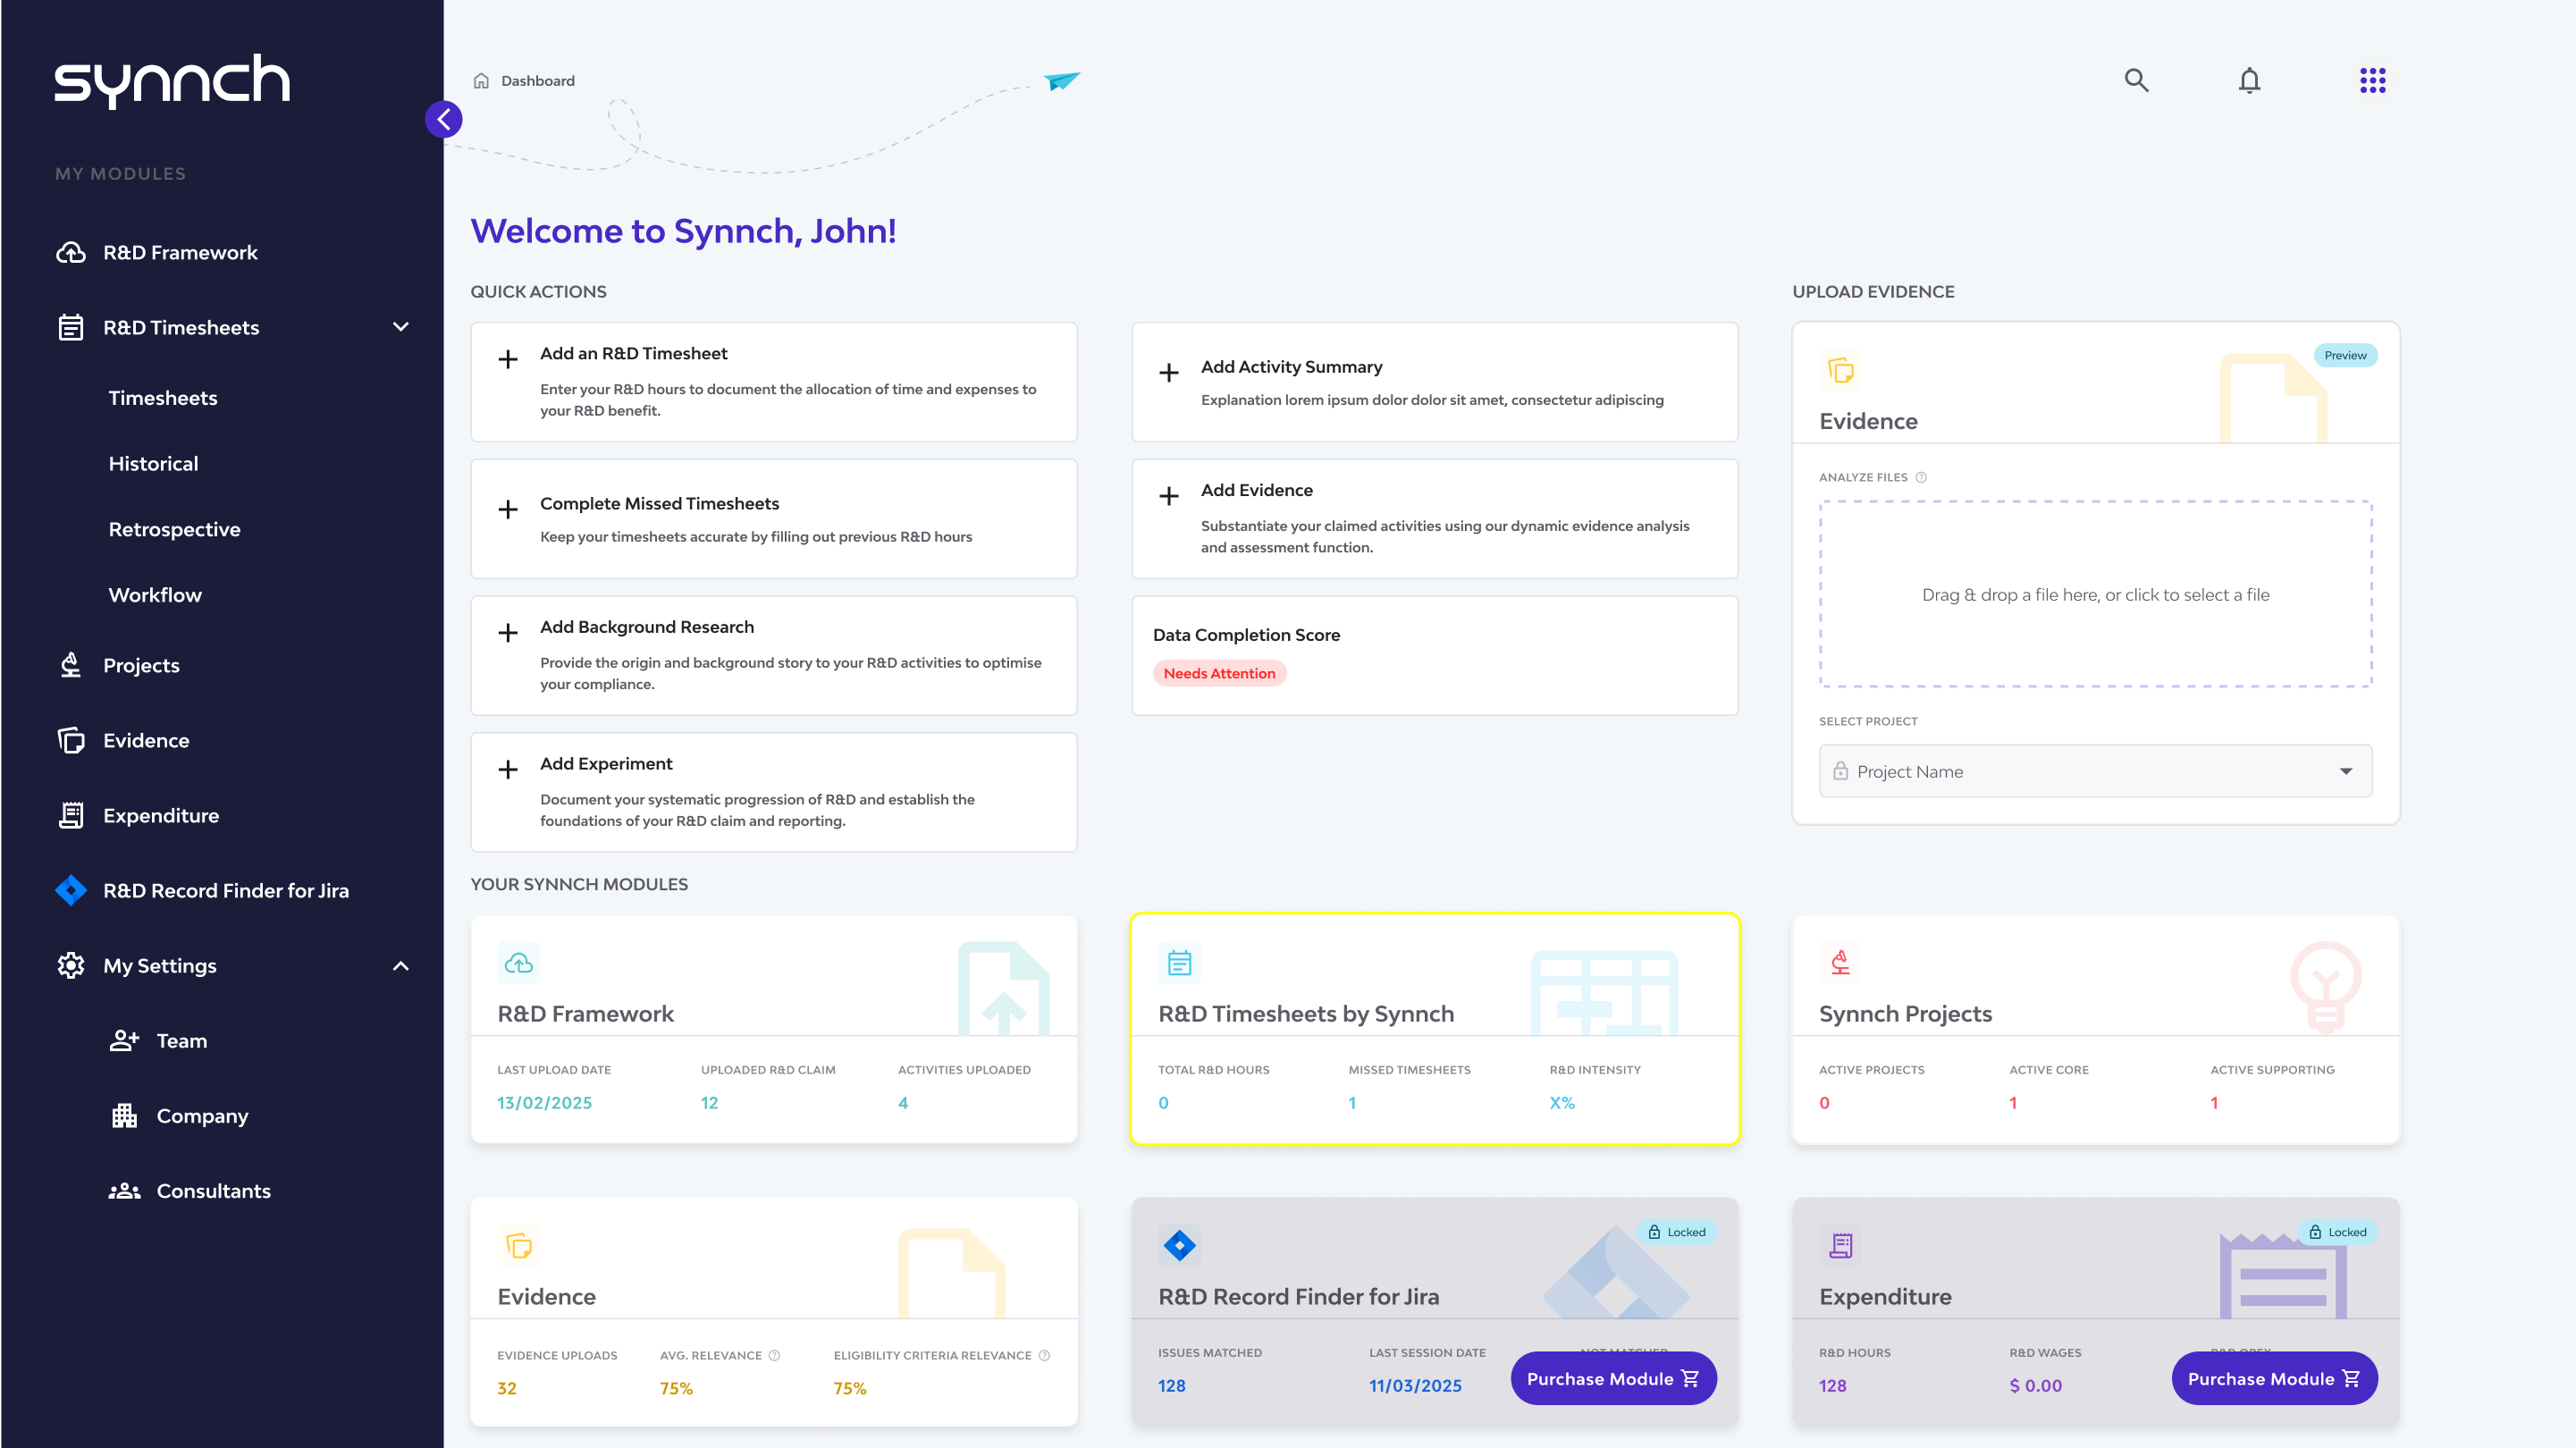
Task: Click the Consultants group icon
Action: pyautogui.click(x=124, y=1190)
